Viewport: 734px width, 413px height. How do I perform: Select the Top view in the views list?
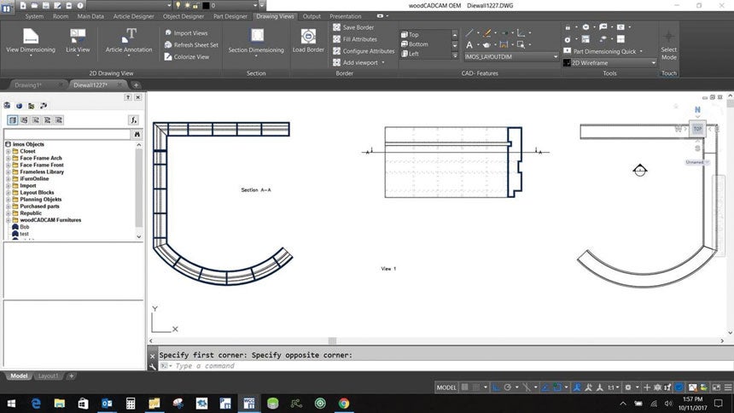click(410, 35)
